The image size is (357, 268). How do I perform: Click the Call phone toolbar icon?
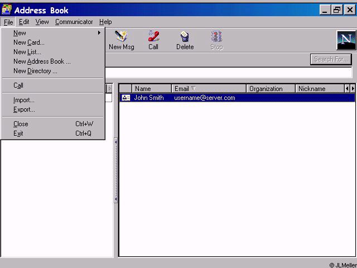click(153, 40)
